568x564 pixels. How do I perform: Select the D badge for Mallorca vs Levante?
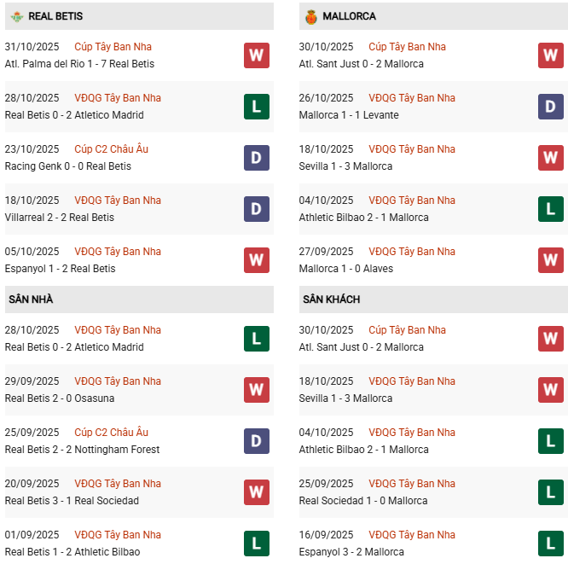550,107
